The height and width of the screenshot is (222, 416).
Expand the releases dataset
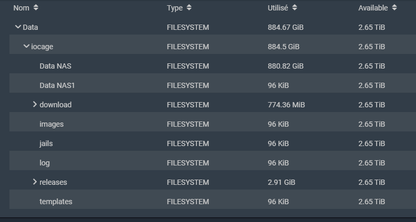tap(35, 182)
